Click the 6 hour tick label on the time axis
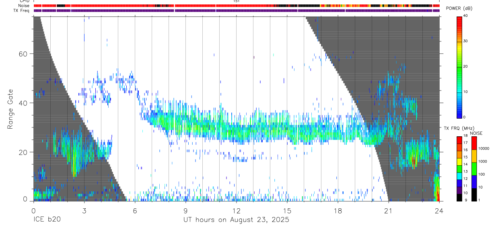The image size is (494, 228). [x=135, y=211]
